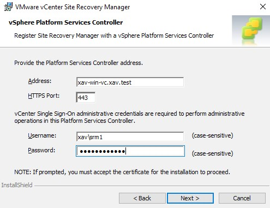Click the installer icon in the title bar

[x=8, y=7]
